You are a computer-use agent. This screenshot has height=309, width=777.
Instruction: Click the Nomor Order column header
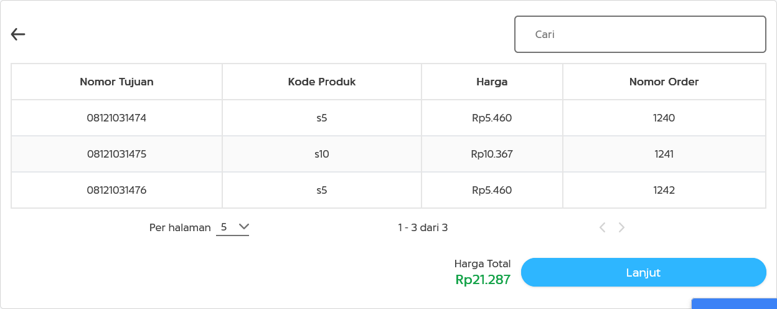tap(664, 82)
